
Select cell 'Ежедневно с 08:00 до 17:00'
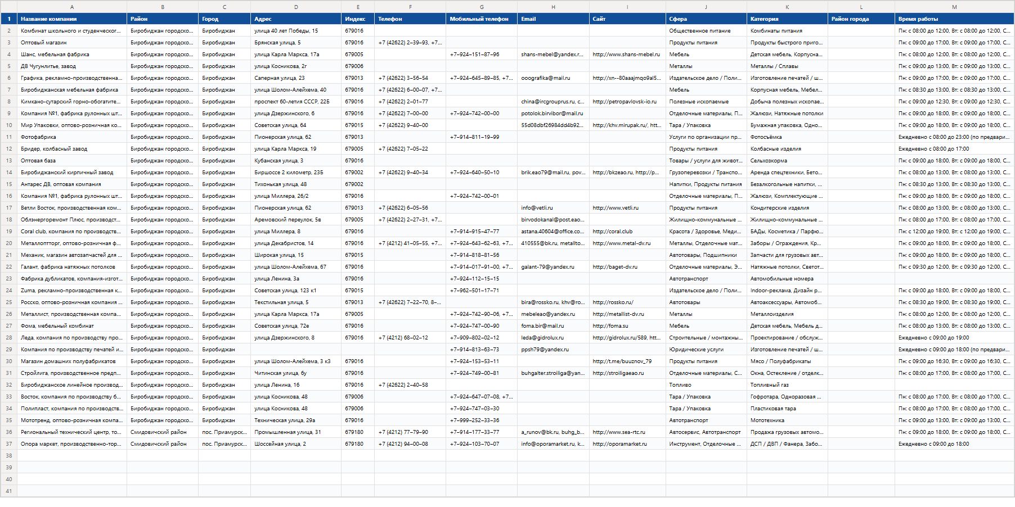[954, 149]
